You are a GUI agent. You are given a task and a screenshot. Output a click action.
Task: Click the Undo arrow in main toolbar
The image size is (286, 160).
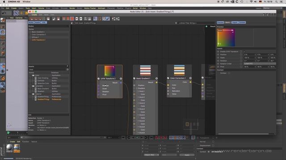[4, 13]
